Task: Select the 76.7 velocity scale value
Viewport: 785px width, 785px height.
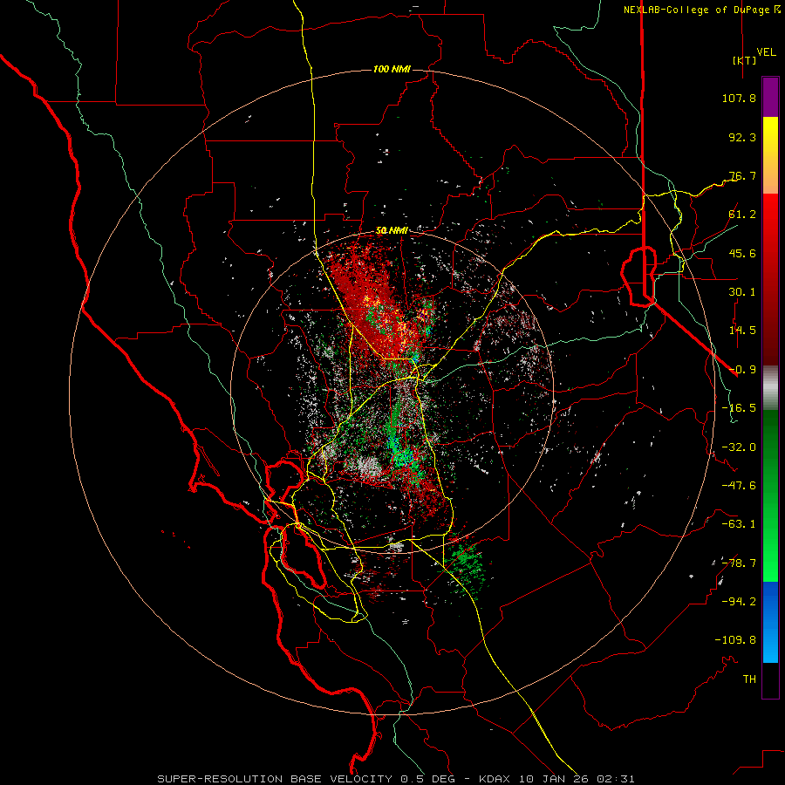Action: (742, 175)
